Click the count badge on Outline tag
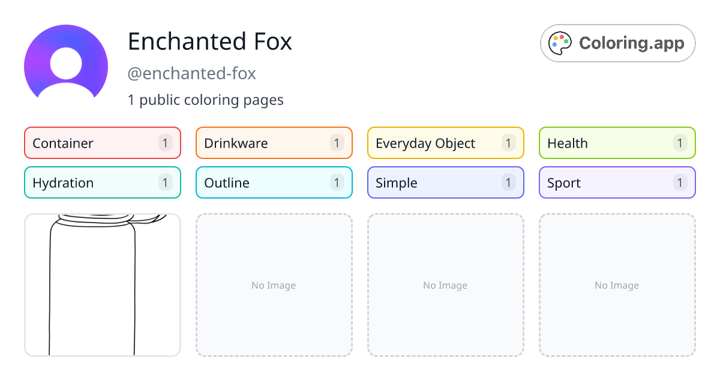The width and height of the screenshot is (720, 378). coord(336,182)
